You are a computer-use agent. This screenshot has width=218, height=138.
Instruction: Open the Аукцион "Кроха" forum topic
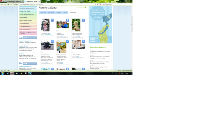click(x=23, y=46)
